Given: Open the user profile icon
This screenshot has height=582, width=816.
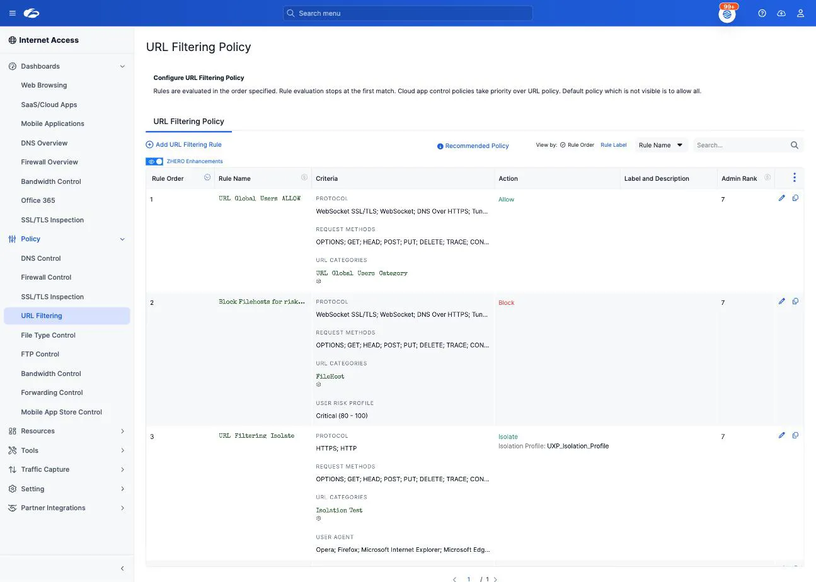Looking at the screenshot, I should [800, 13].
